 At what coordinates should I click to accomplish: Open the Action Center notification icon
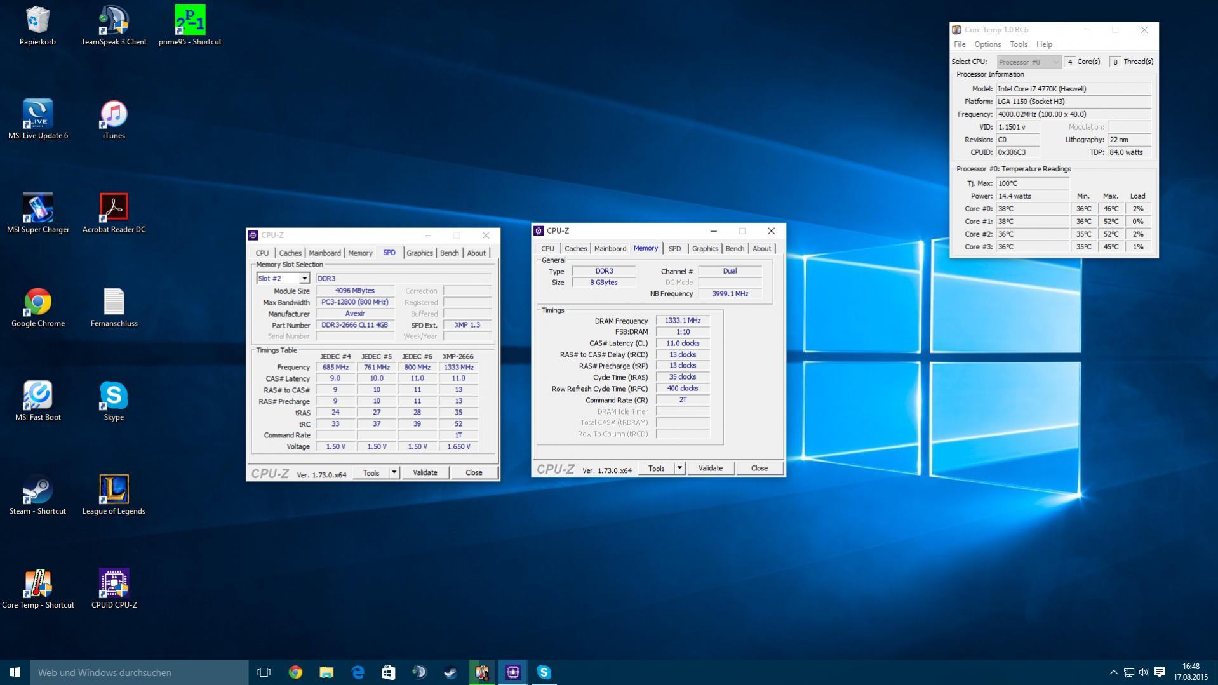[x=1160, y=672]
